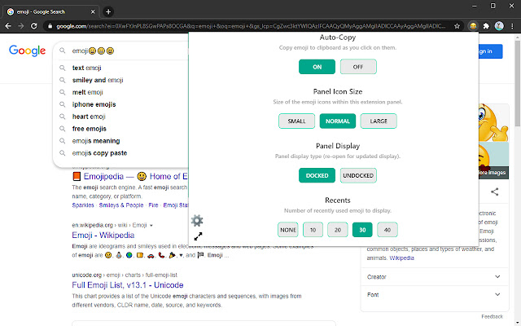Click the Fire sitelink
The width and height of the screenshot is (521, 326).
click(x=153, y=205)
